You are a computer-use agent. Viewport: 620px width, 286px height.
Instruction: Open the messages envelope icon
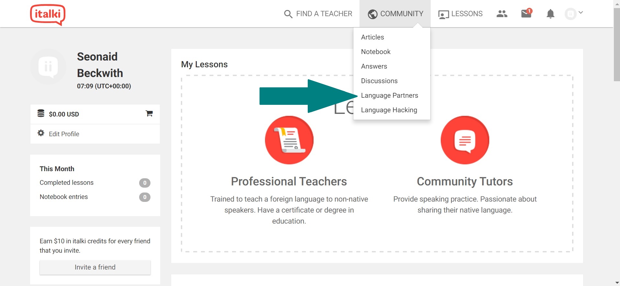point(526,13)
